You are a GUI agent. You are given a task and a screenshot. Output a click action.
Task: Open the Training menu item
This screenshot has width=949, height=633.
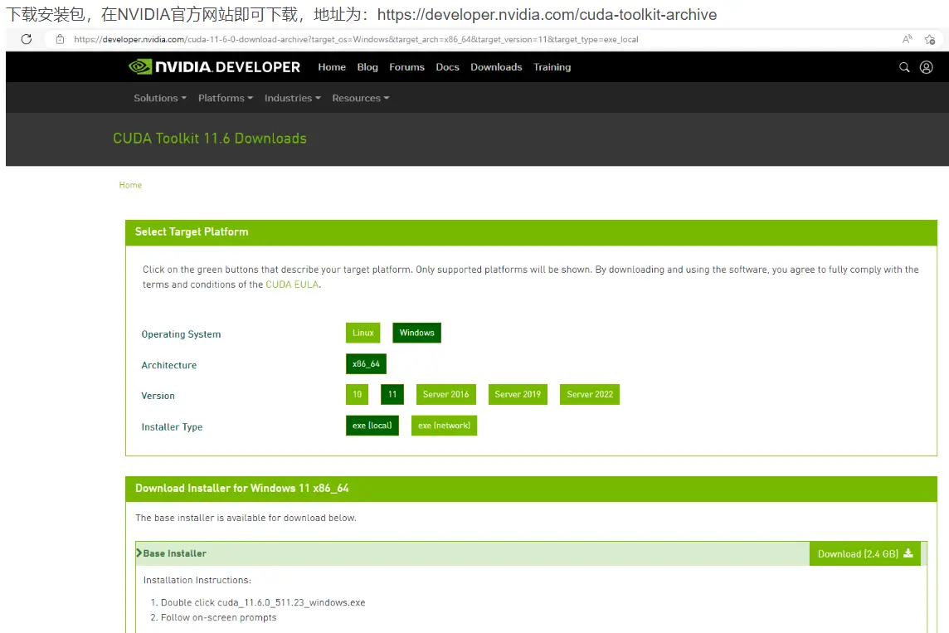552,67
